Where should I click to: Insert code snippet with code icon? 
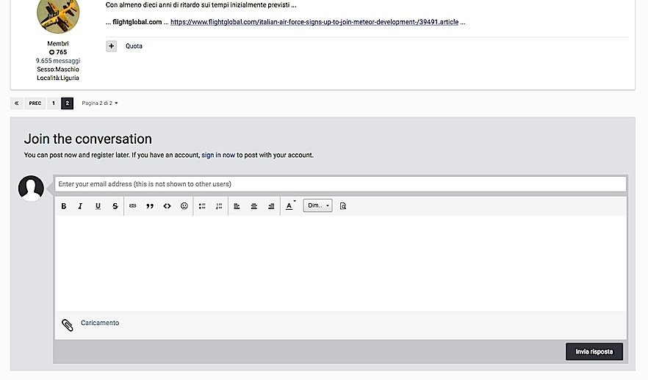coord(167,206)
